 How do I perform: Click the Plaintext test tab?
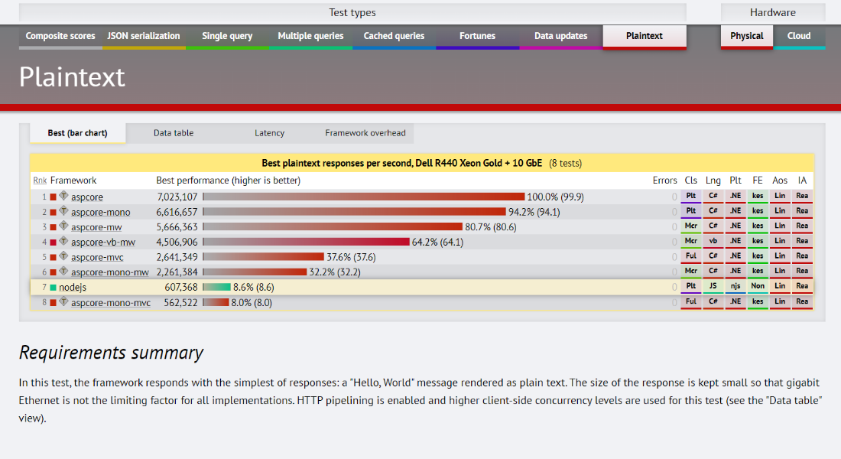(x=645, y=37)
